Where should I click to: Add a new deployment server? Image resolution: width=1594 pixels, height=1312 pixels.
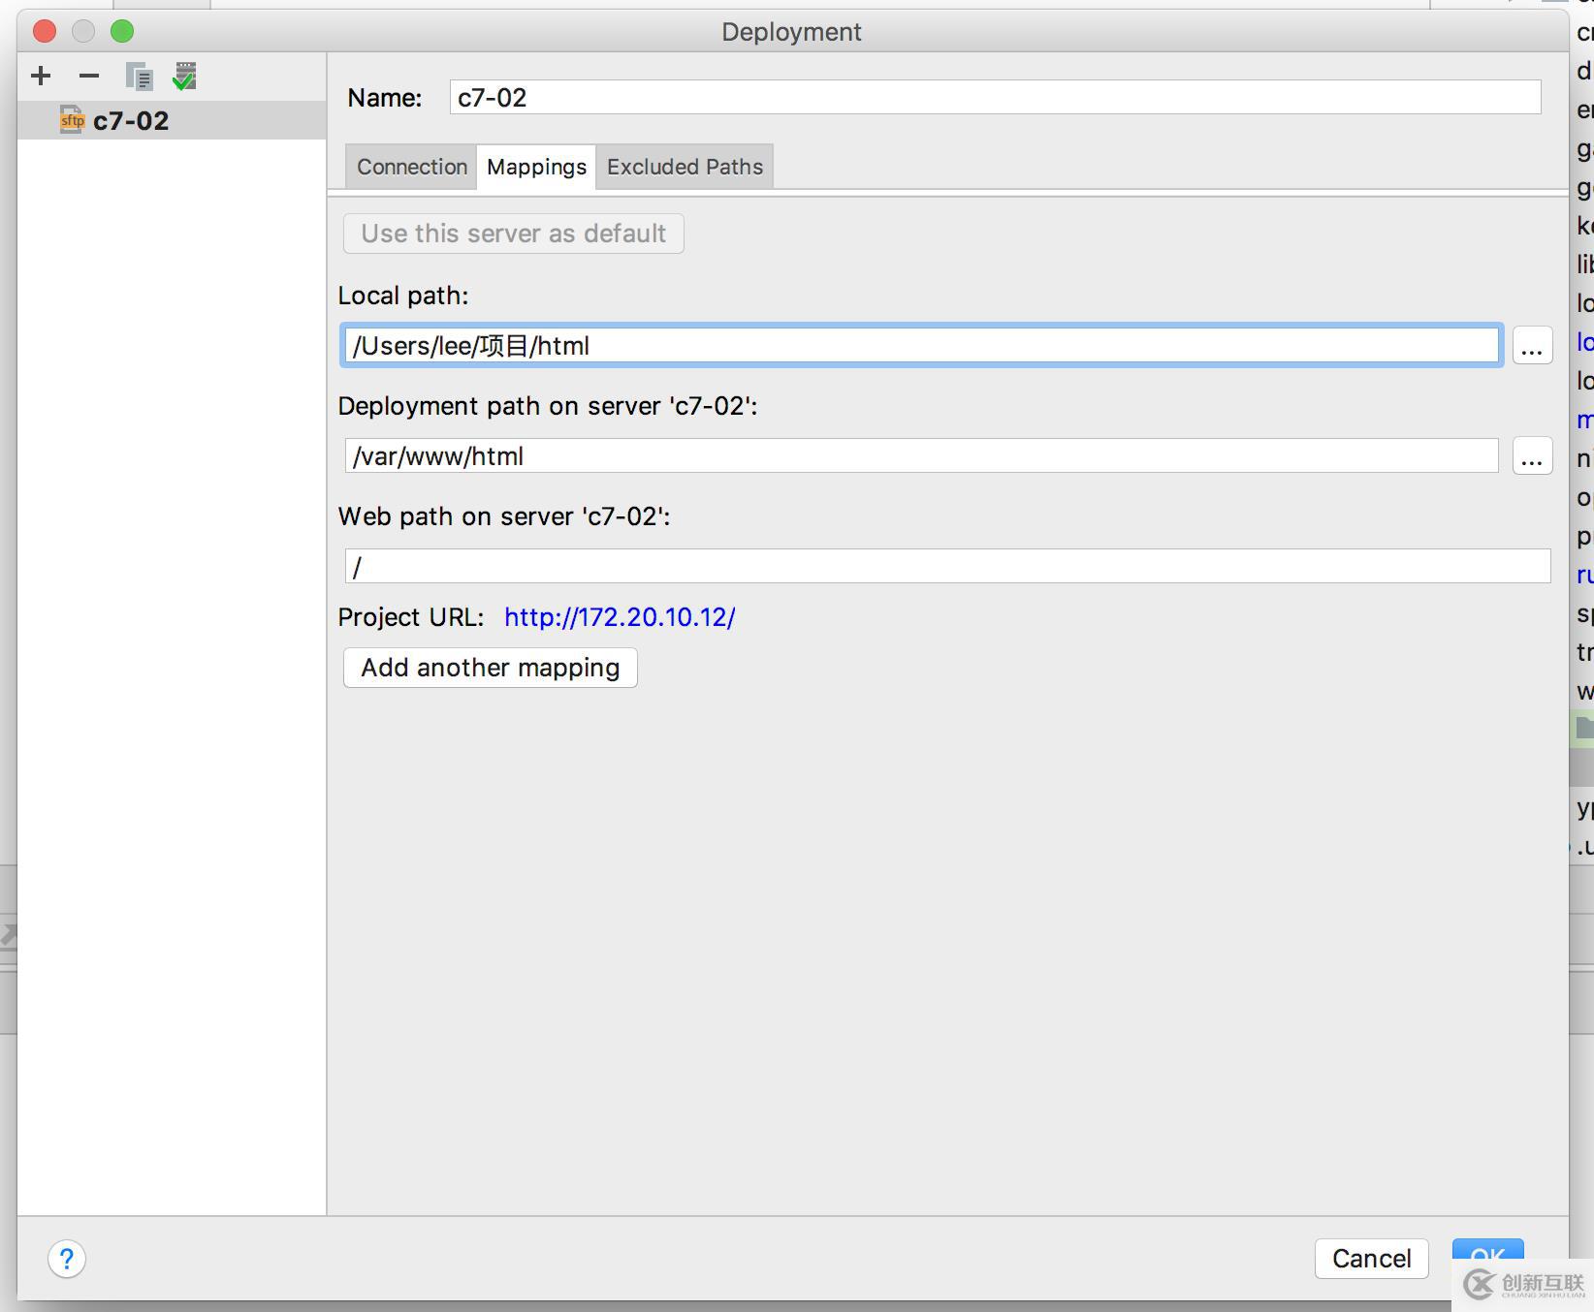[41, 76]
